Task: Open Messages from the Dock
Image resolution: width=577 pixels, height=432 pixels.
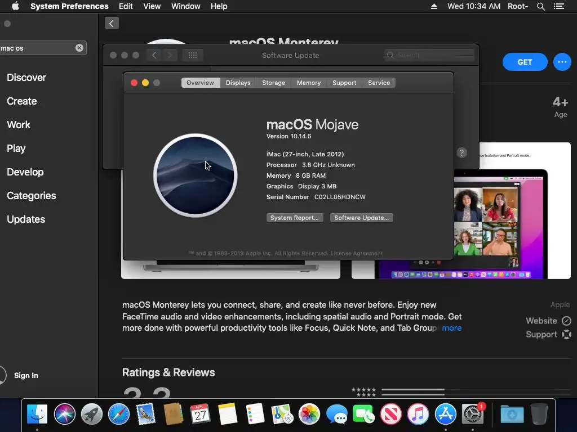Action: (336, 414)
